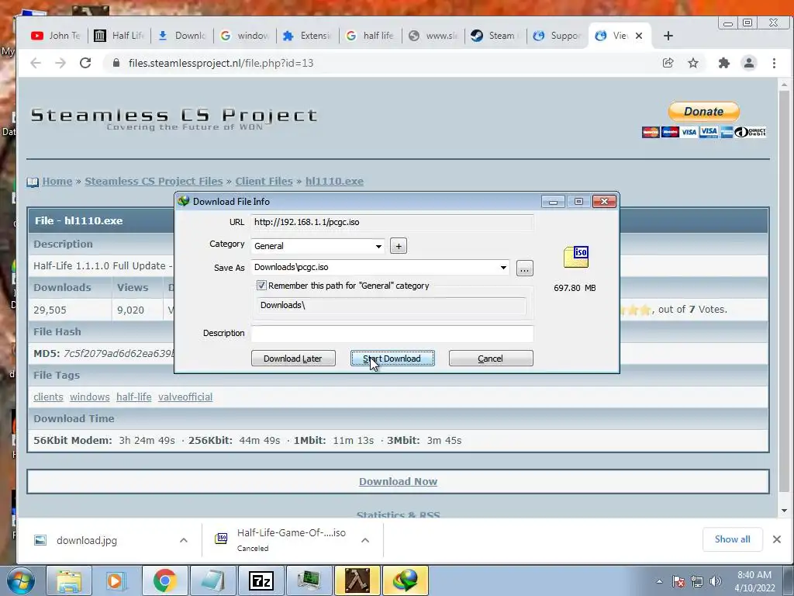This screenshot has height=596, width=794.
Task: Click Chrome icon on taskbar
Action: tap(164, 580)
